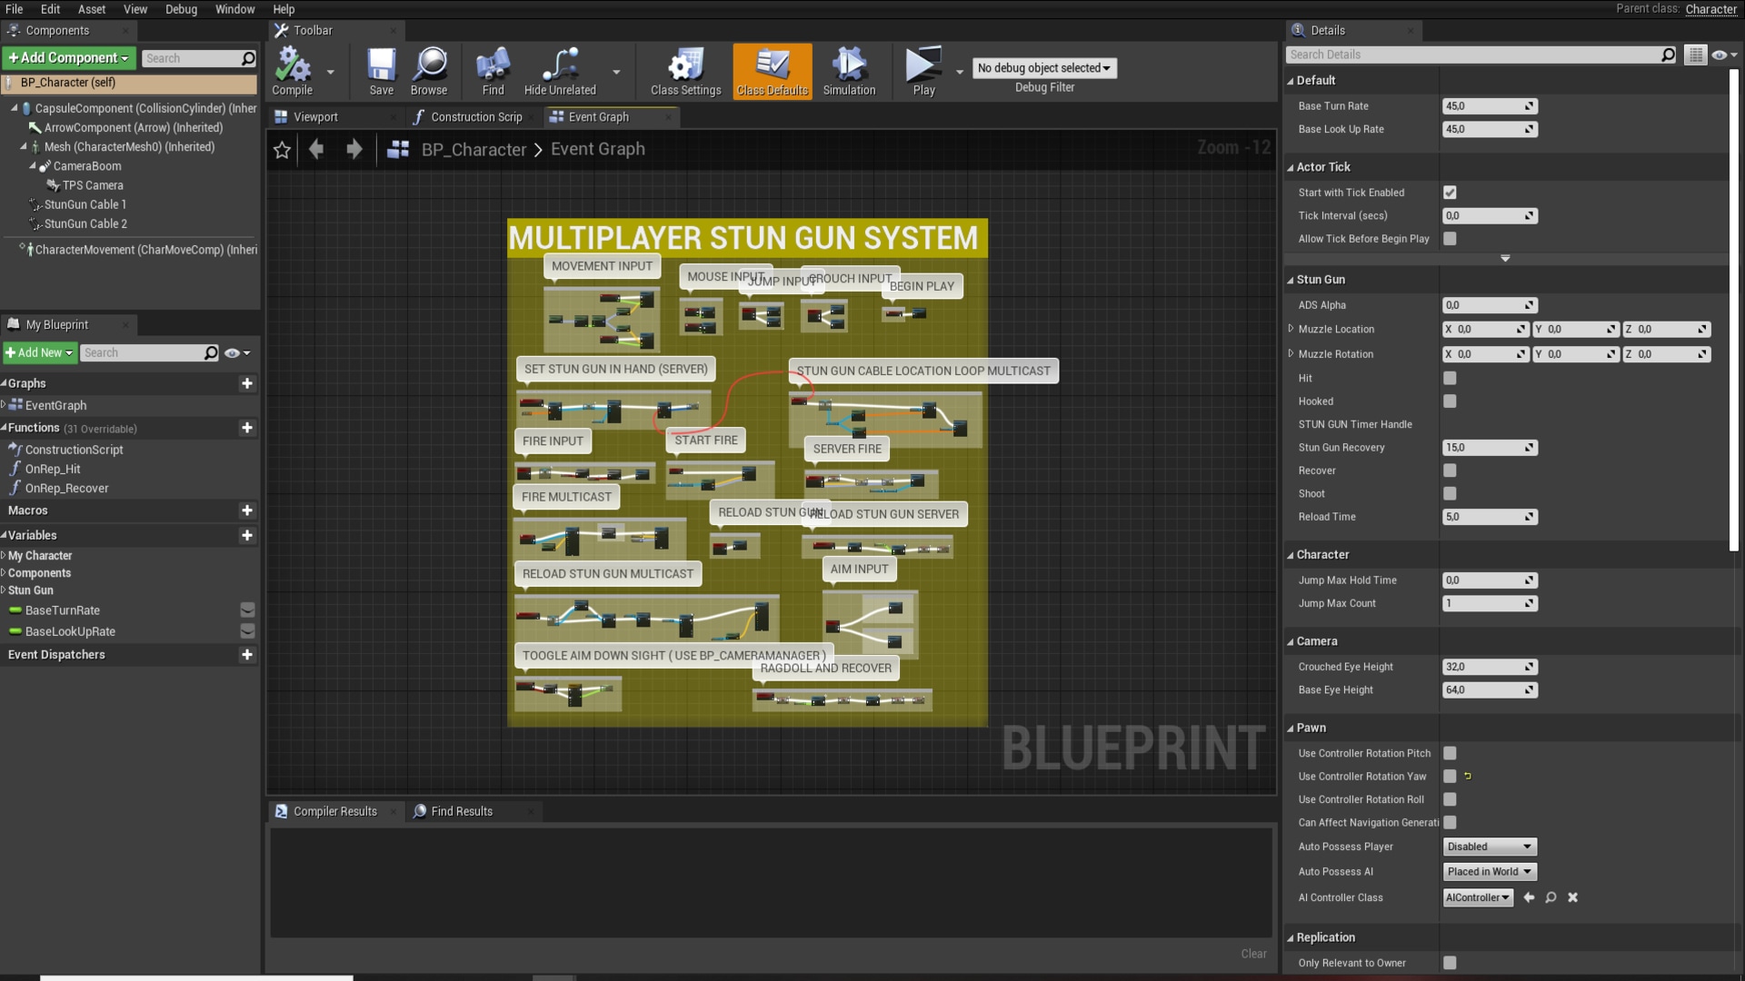Open the Window menu
The width and height of the screenshot is (1745, 981).
[x=234, y=9]
